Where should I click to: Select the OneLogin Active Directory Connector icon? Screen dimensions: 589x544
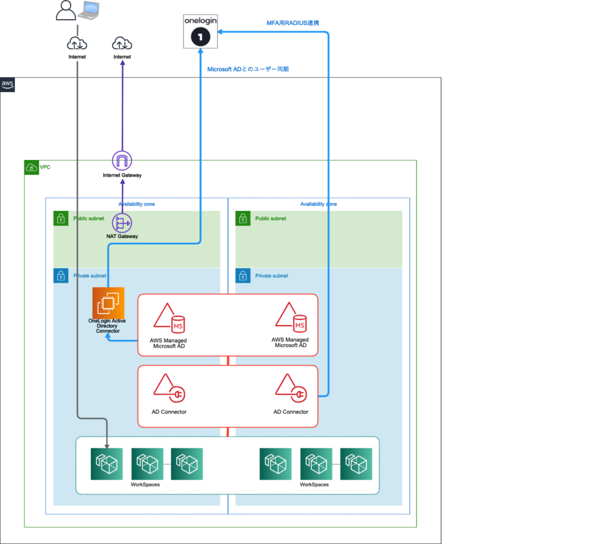point(108,303)
